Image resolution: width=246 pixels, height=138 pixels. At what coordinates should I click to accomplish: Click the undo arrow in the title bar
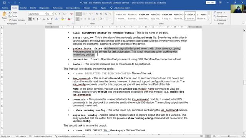pyautogui.click(x=9, y=3)
